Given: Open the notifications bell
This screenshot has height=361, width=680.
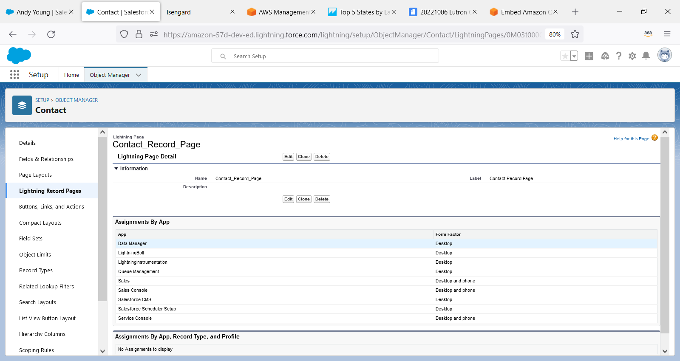Looking at the screenshot, I should [x=646, y=56].
